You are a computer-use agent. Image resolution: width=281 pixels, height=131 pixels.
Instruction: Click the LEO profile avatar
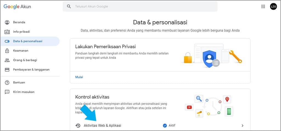(273, 7)
